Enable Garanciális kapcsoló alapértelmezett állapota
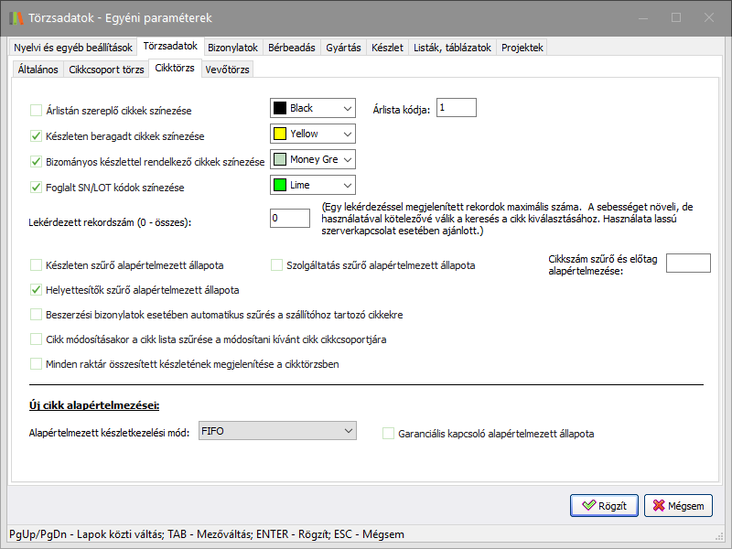This screenshot has width=732, height=549. coord(389,433)
